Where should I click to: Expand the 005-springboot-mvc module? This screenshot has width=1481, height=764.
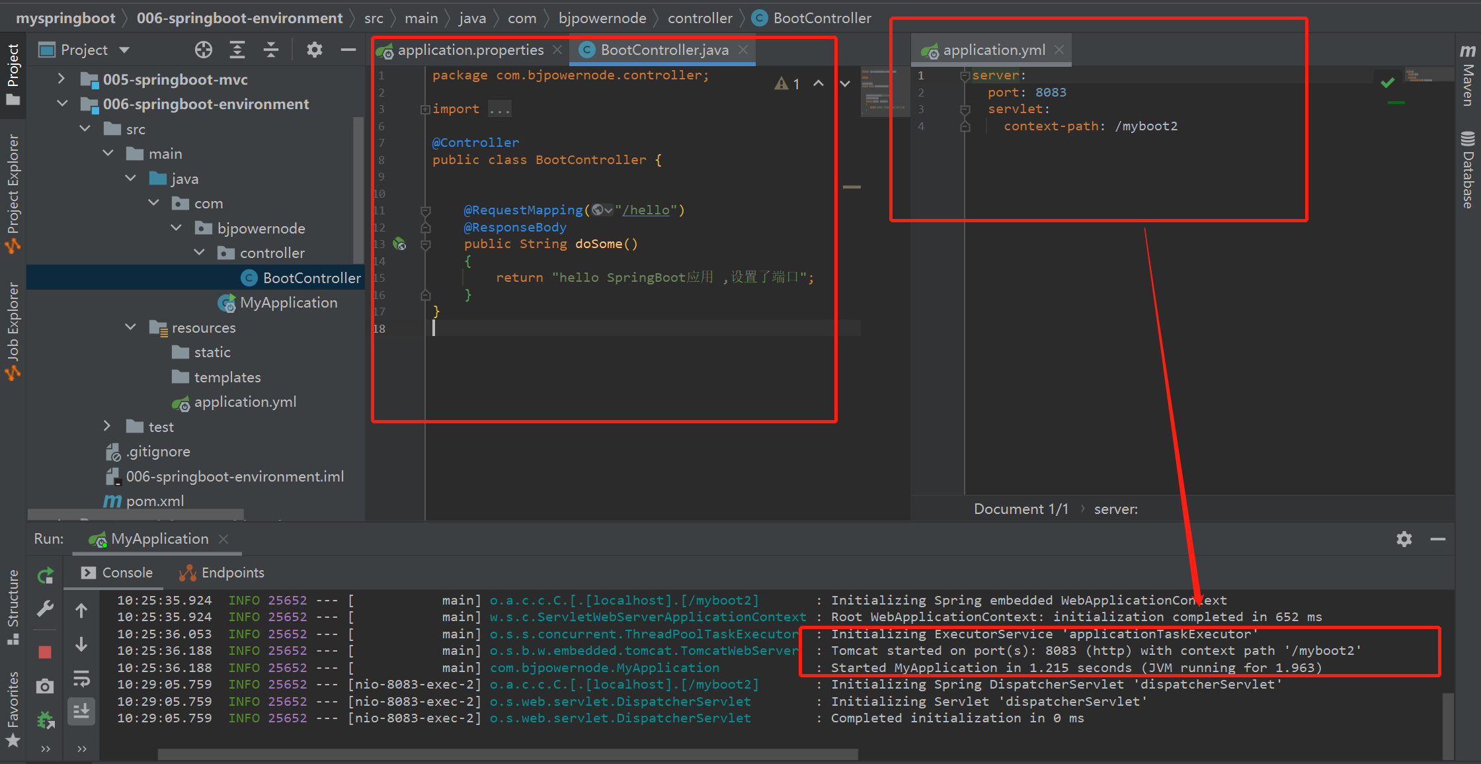tap(61, 79)
